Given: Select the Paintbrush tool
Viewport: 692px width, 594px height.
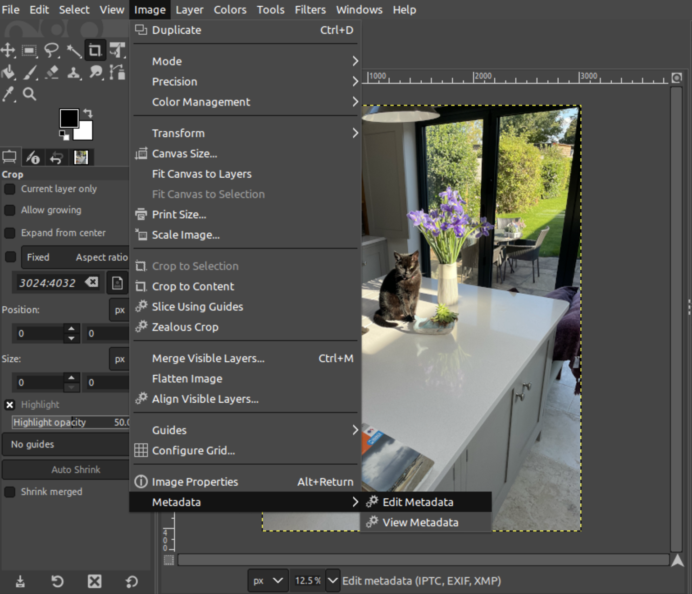Looking at the screenshot, I should click(30, 72).
